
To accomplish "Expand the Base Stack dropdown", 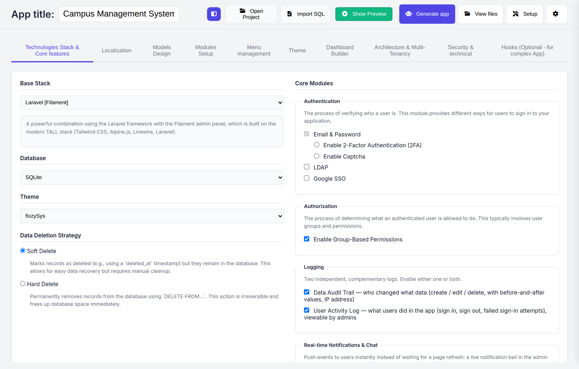I will (152, 103).
